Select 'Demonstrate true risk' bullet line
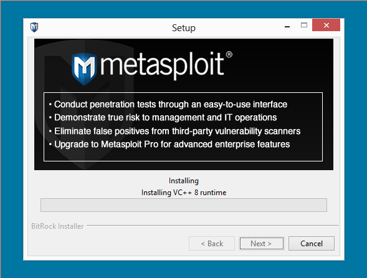367x278 pixels. pos(163,118)
